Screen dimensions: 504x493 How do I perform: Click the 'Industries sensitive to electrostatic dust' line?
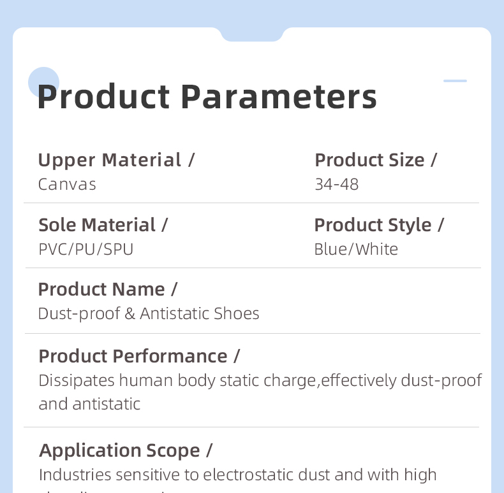click(x=237, y=475)
